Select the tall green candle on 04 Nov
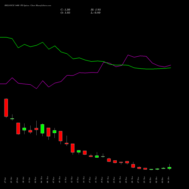The image size is (189, 189). (42, 129)
